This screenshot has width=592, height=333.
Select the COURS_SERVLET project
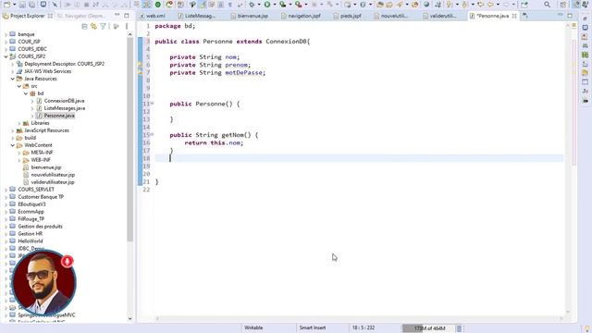36,189
